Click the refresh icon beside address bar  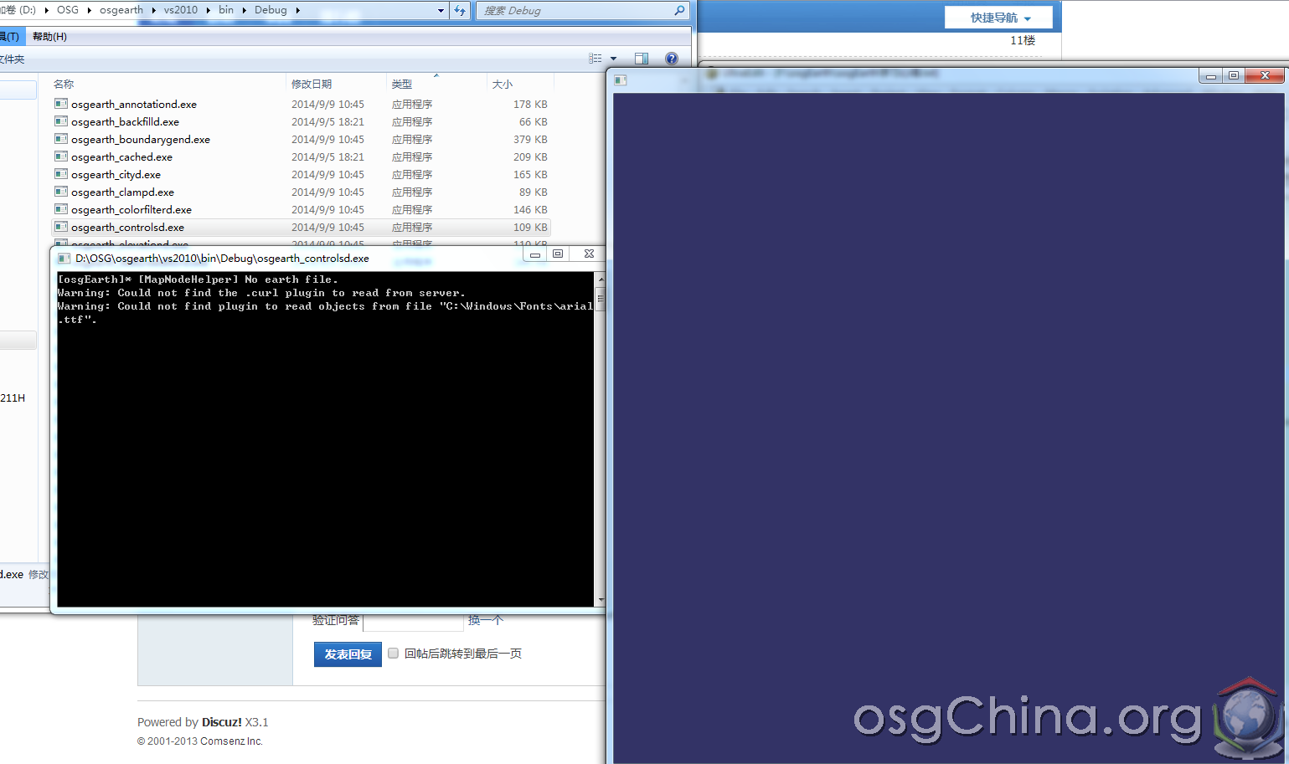[x=460, y=10]
